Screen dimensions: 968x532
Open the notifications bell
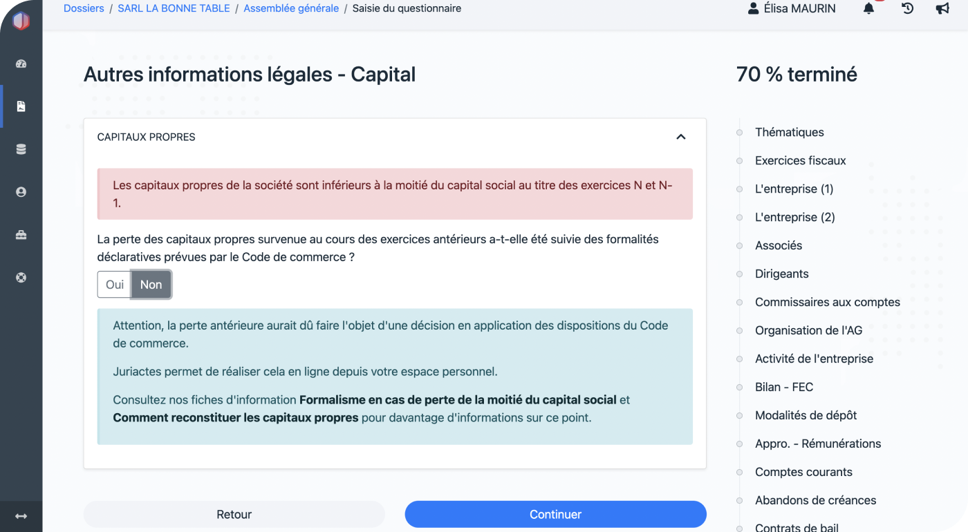[869, 9]
